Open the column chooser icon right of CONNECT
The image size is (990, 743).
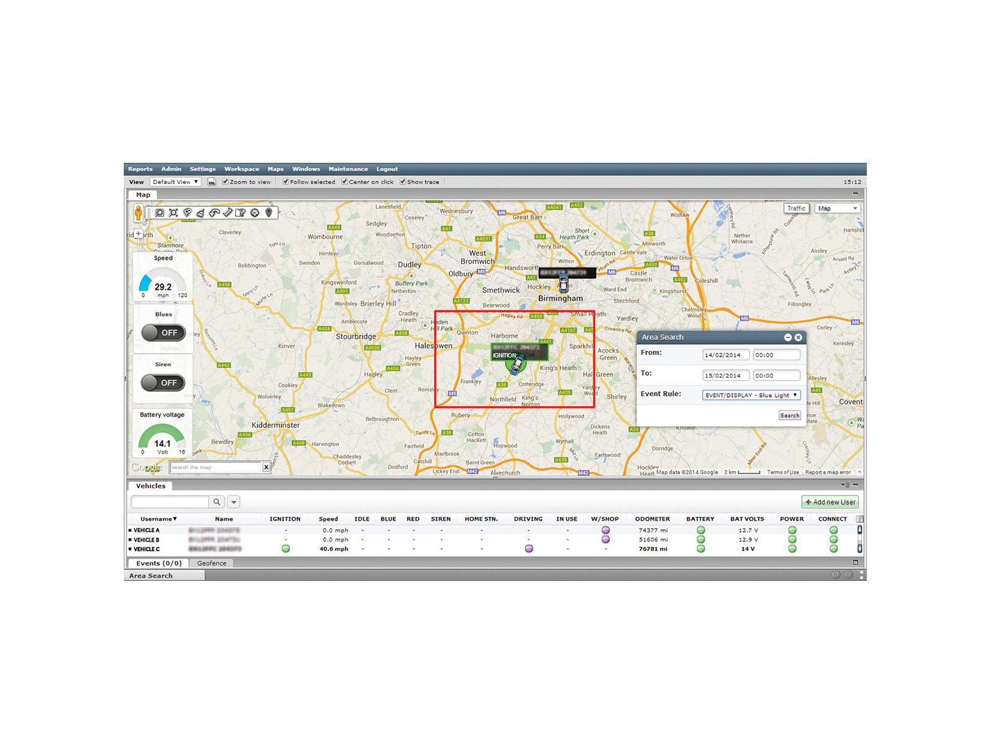(x=859, y=519)
